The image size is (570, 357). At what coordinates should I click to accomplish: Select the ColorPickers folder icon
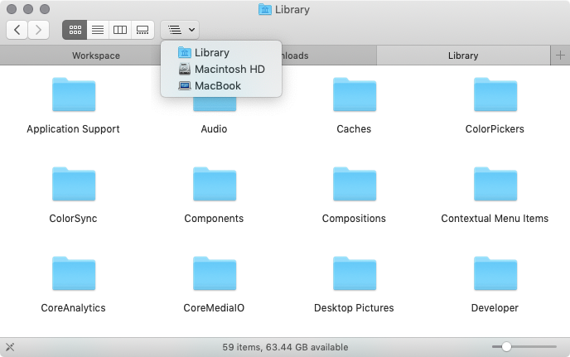click(495, 94)
